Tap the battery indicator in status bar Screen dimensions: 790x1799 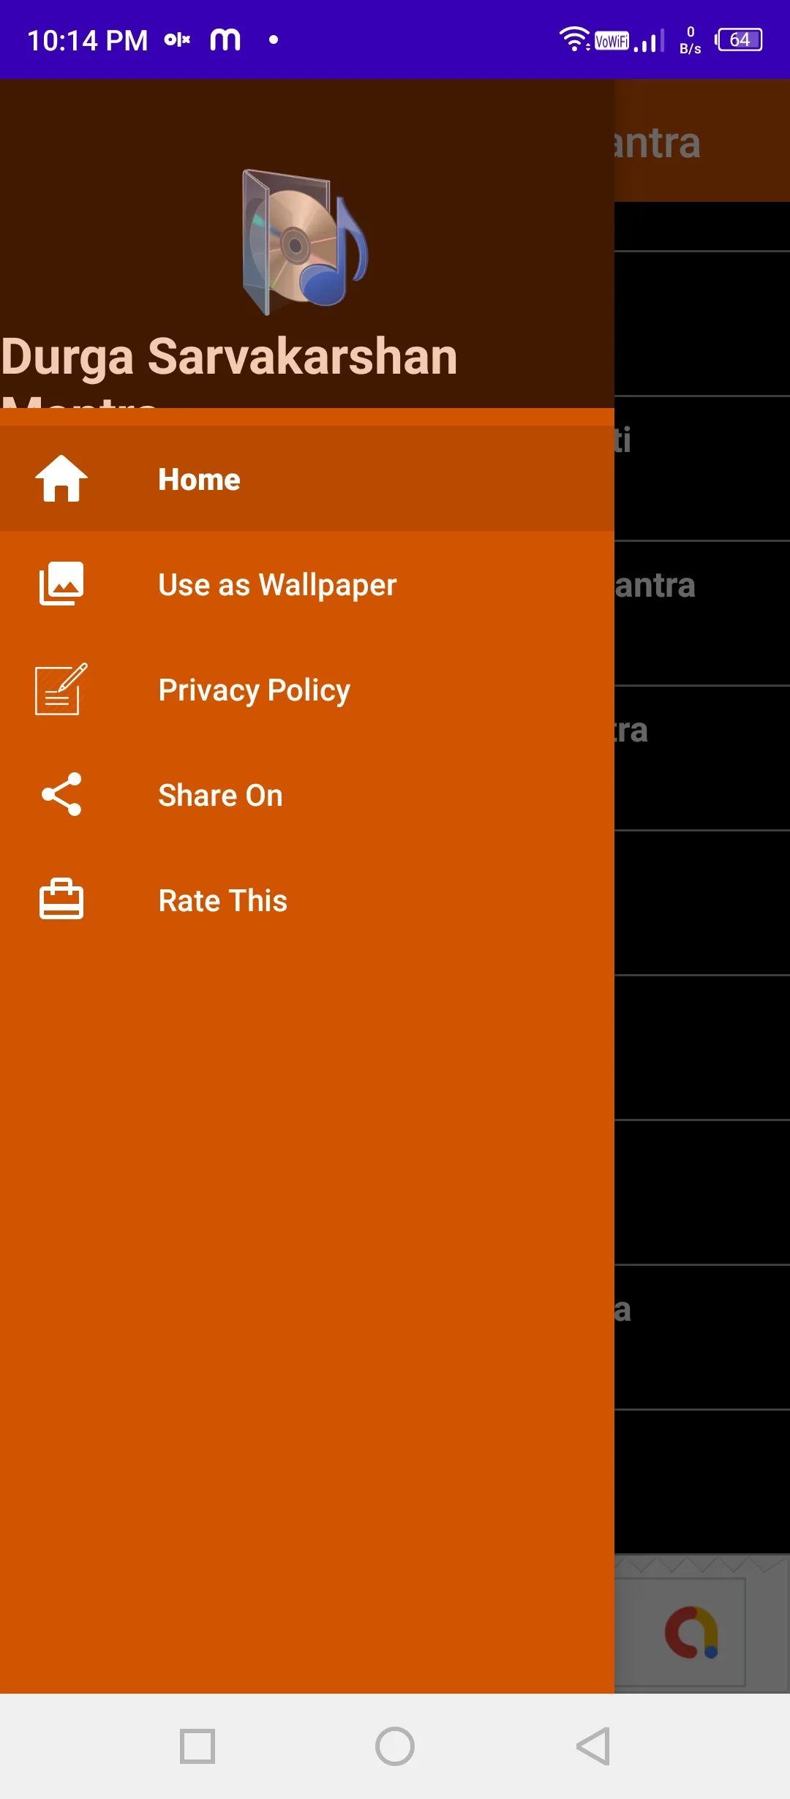click(x=740, y=40)
